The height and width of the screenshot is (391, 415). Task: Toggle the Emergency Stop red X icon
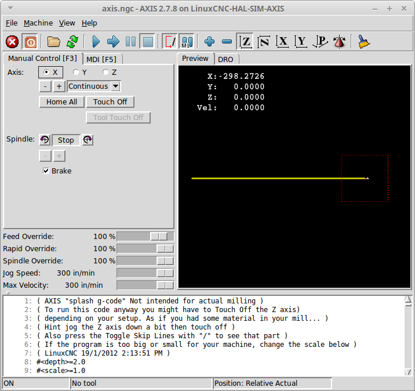click(12, 42)
